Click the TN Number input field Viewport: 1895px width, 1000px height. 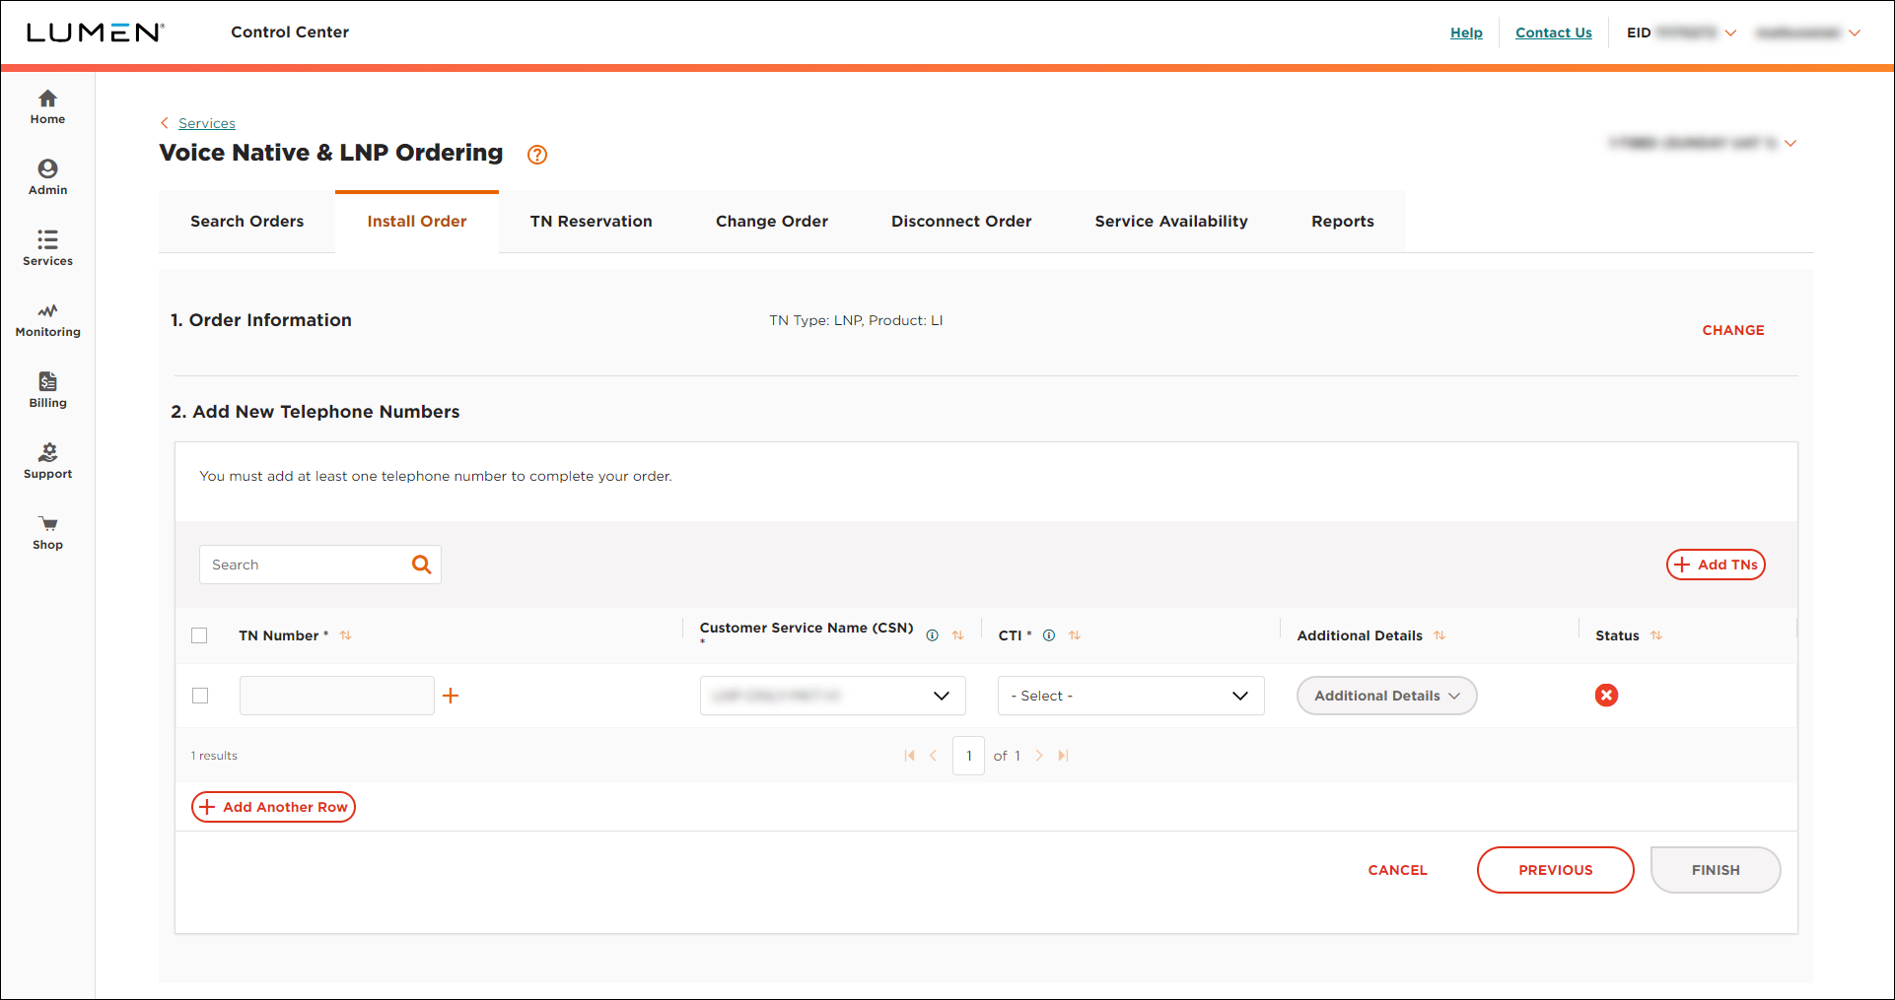pos(336,696)
